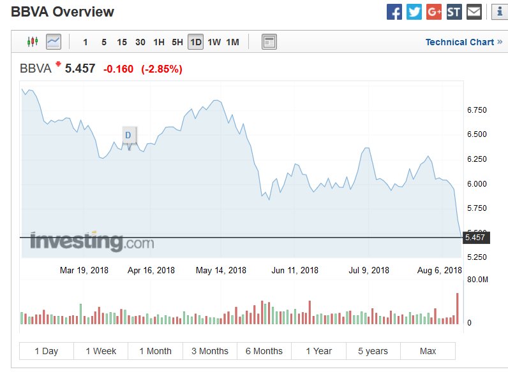
Task: Choose the 1H interval
Action: pos(159,42)
